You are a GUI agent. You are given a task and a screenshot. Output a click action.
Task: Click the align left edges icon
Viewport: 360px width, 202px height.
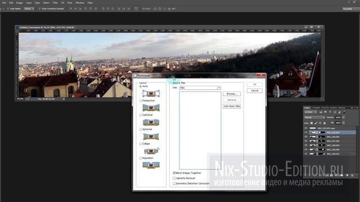pos(85,8)
